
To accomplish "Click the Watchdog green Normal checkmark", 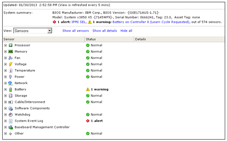I will (x=88, y=115).
